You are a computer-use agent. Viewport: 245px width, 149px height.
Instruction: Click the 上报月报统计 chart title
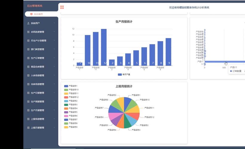(124, 86)
